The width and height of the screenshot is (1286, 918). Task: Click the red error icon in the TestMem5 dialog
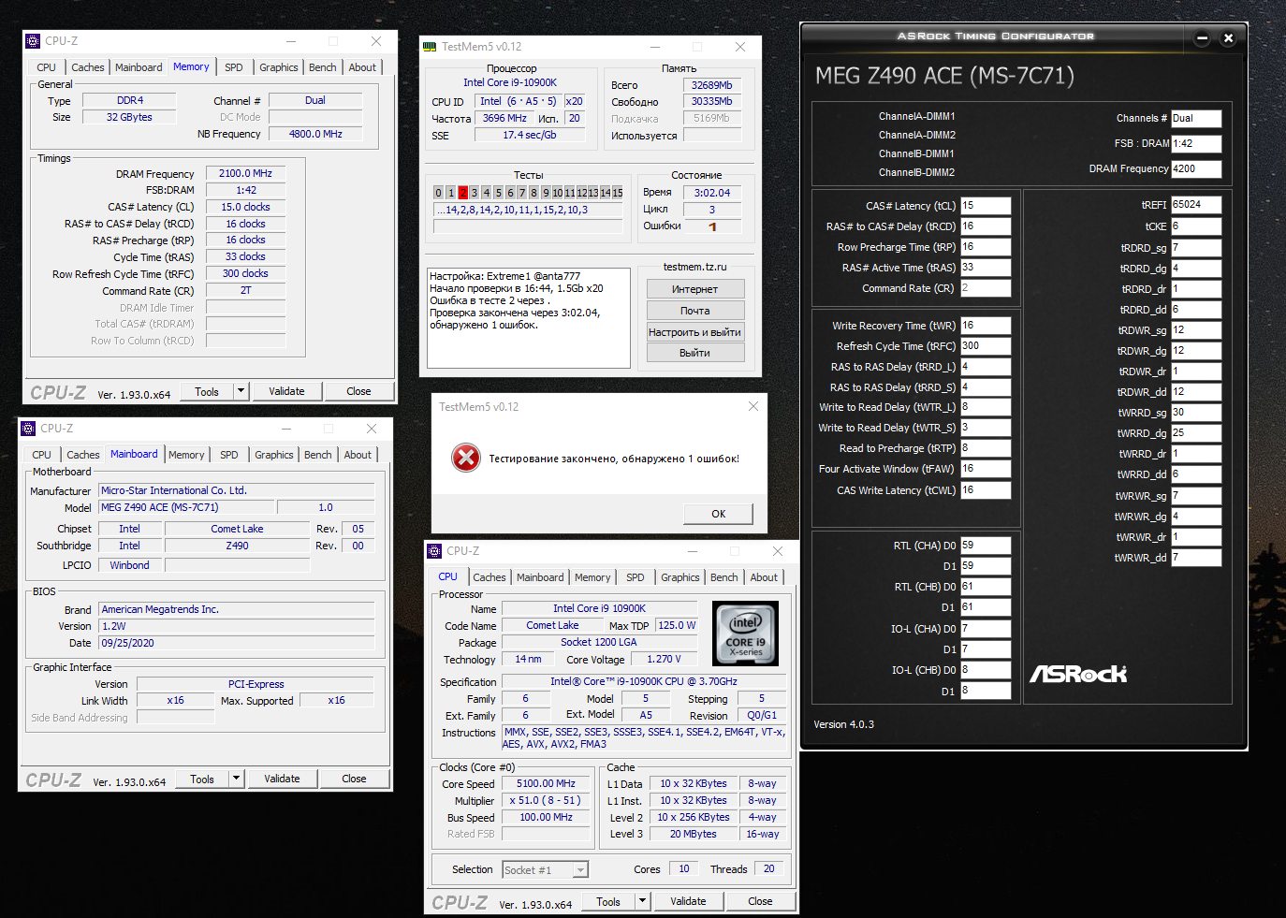tap(465, 458)
